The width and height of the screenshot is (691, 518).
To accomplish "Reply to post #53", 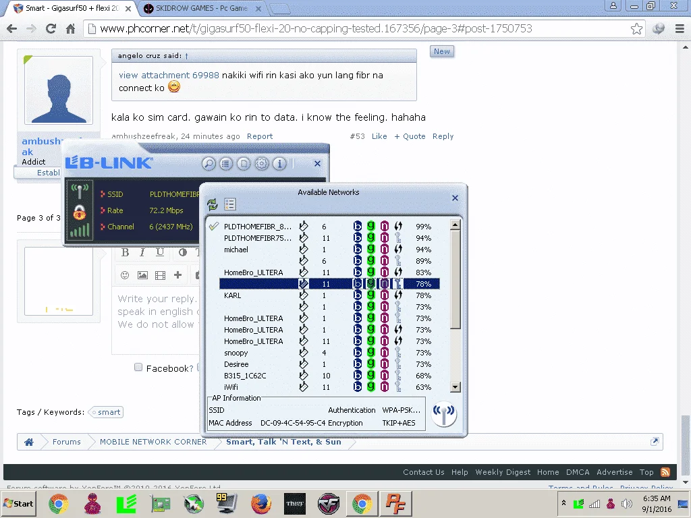I will 443,136.
